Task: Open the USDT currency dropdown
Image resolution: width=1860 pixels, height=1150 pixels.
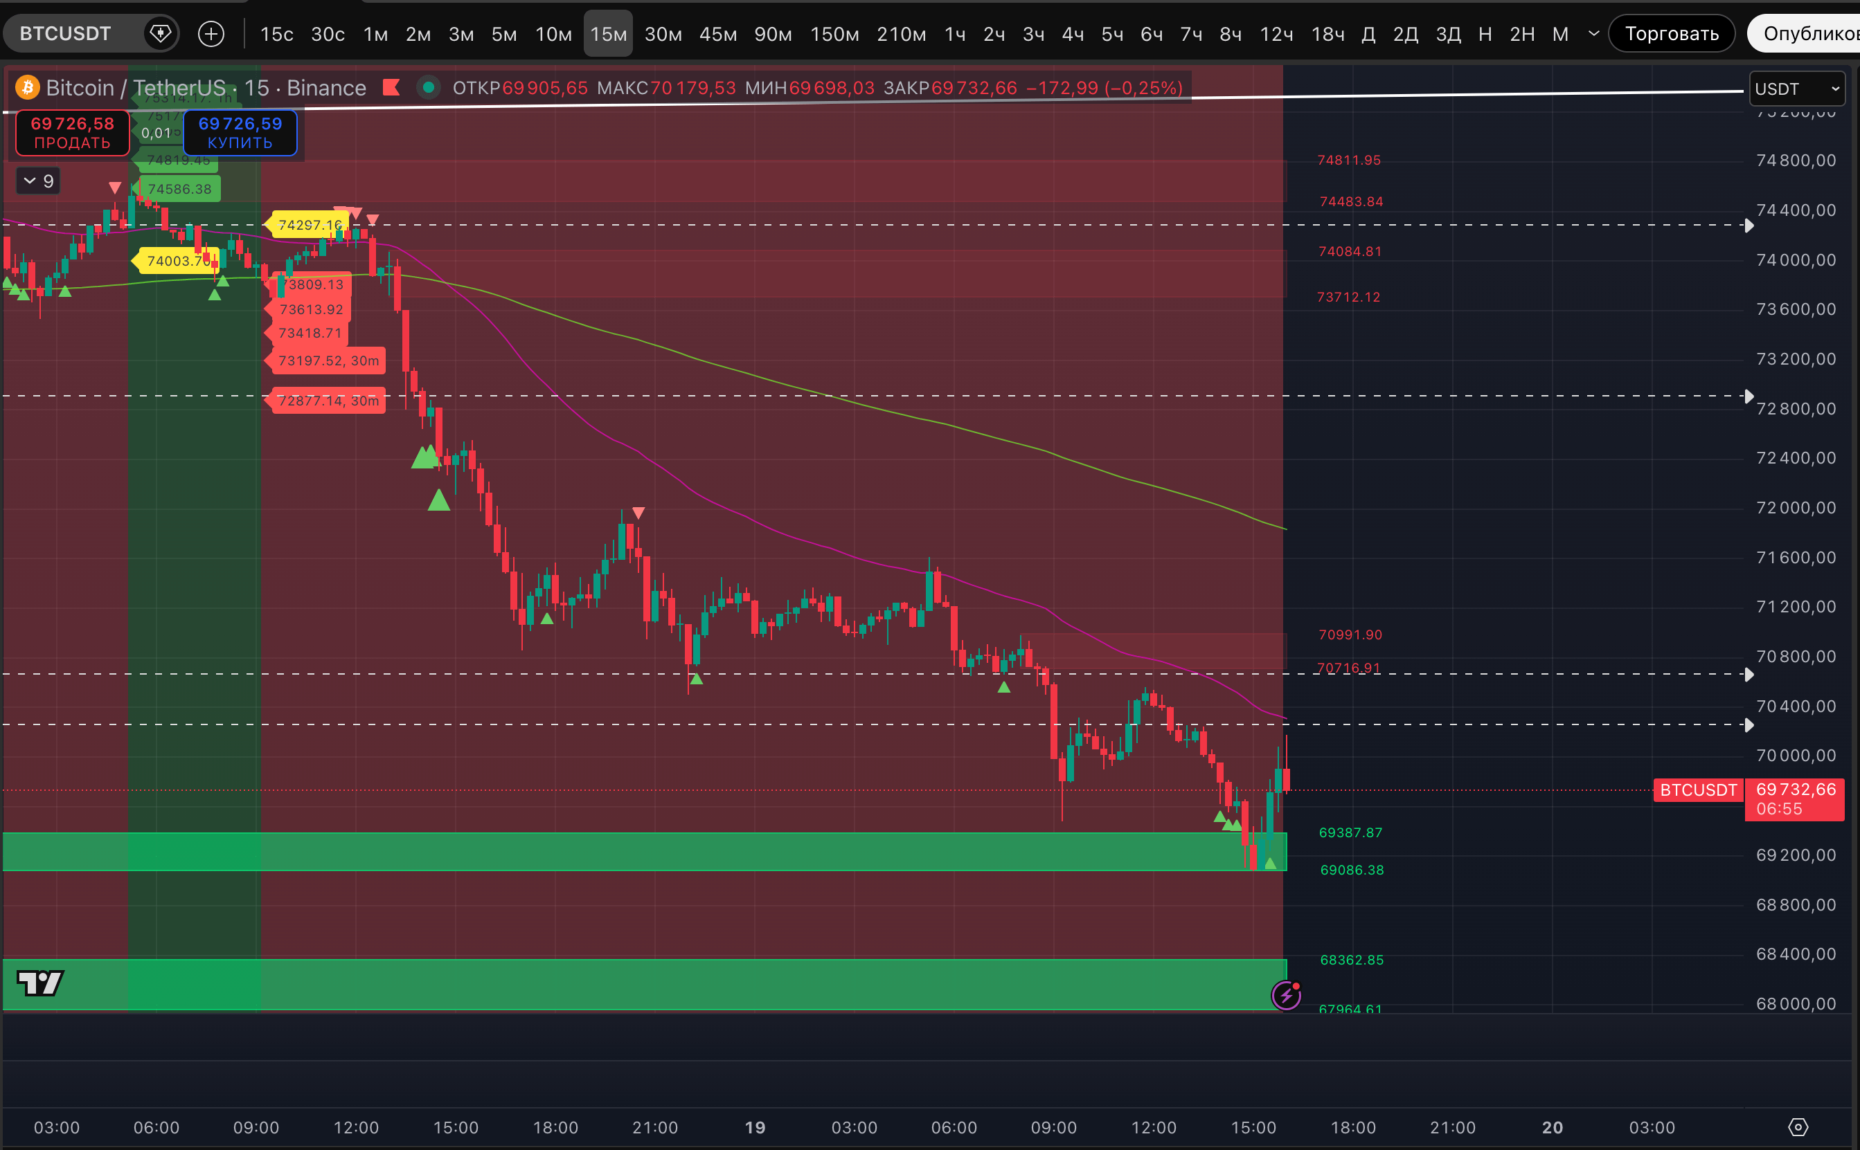Action: tap(1797, 89)
